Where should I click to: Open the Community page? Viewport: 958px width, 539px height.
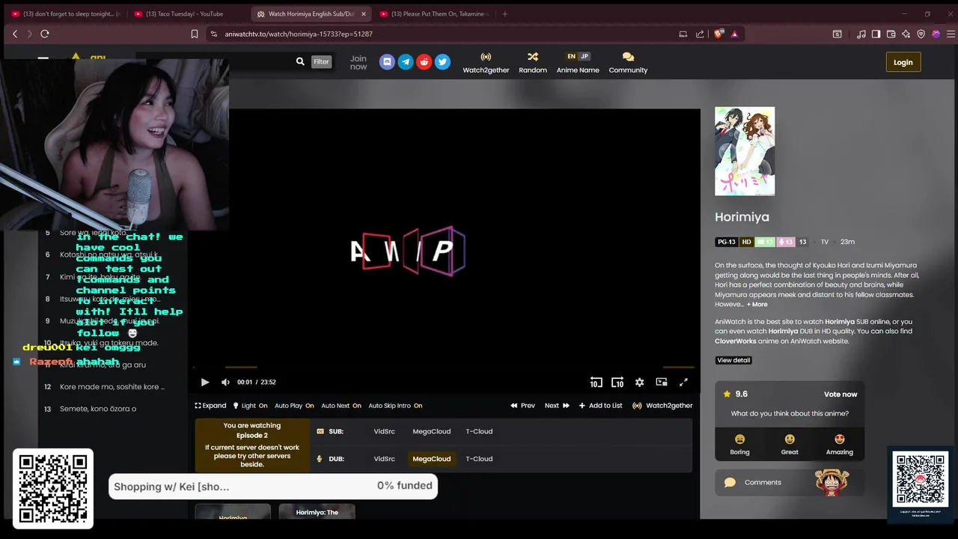click(x=628, y=63)
